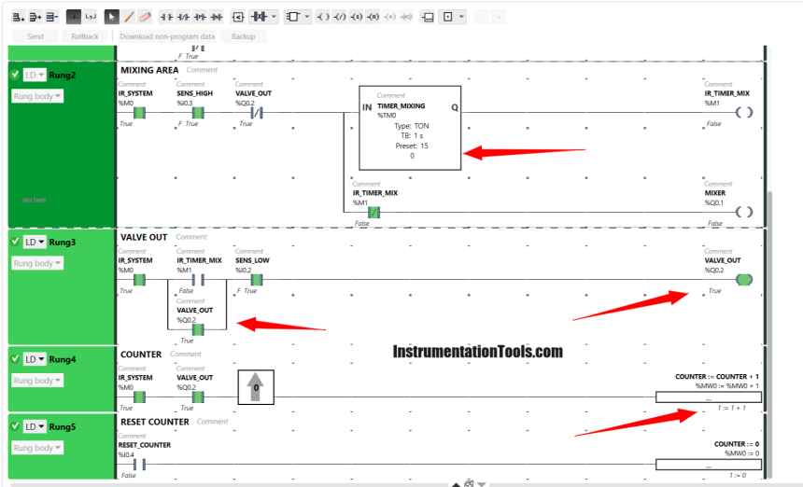Image resolution: width=803 pixels, height=487 pixels.
Task: Toggle the dark symbol/address display mode icon
Action: [74, 17]
